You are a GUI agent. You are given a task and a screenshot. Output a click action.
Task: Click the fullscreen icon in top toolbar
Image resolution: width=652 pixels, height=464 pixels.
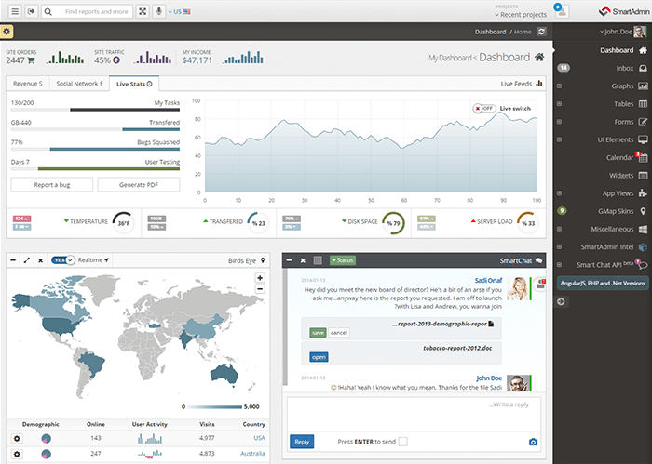pos(143,11)
